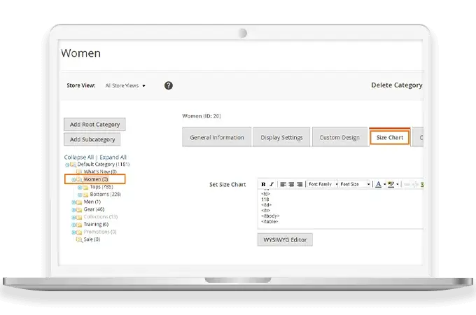This screenshot has width=476, height=315.
Task: Click the Bottoms folder icon
Action: [x=85, y=195]
